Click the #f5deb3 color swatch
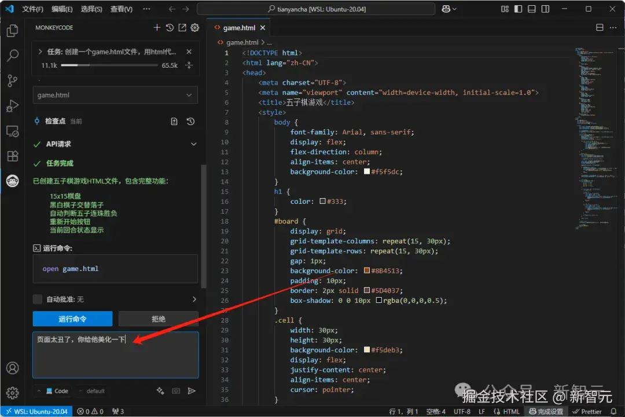 pyautogui.click(x=367, y=350)
